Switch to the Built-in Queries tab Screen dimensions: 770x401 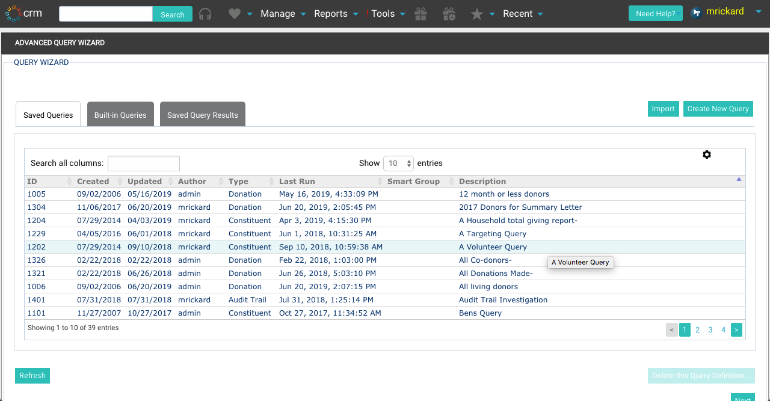120,114
